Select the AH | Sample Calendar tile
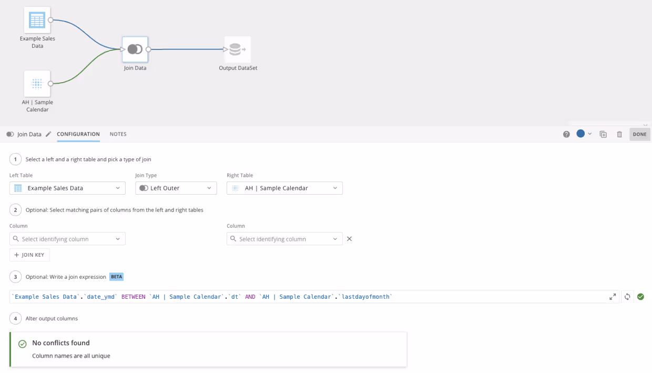The height and width of the screenshot is (373, 652). click(x=37, y=84)
